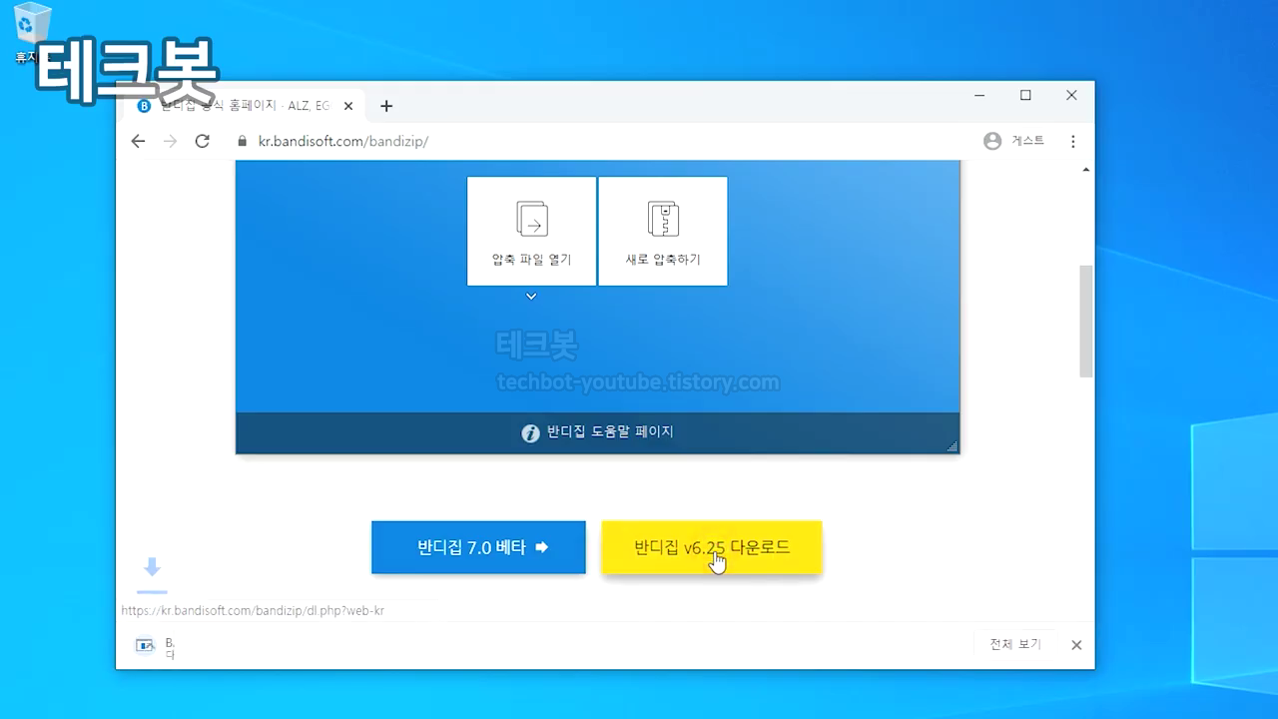Minimize the Chrome window
Viewport: 1278px width, 719px height.
tap(979, 95)
